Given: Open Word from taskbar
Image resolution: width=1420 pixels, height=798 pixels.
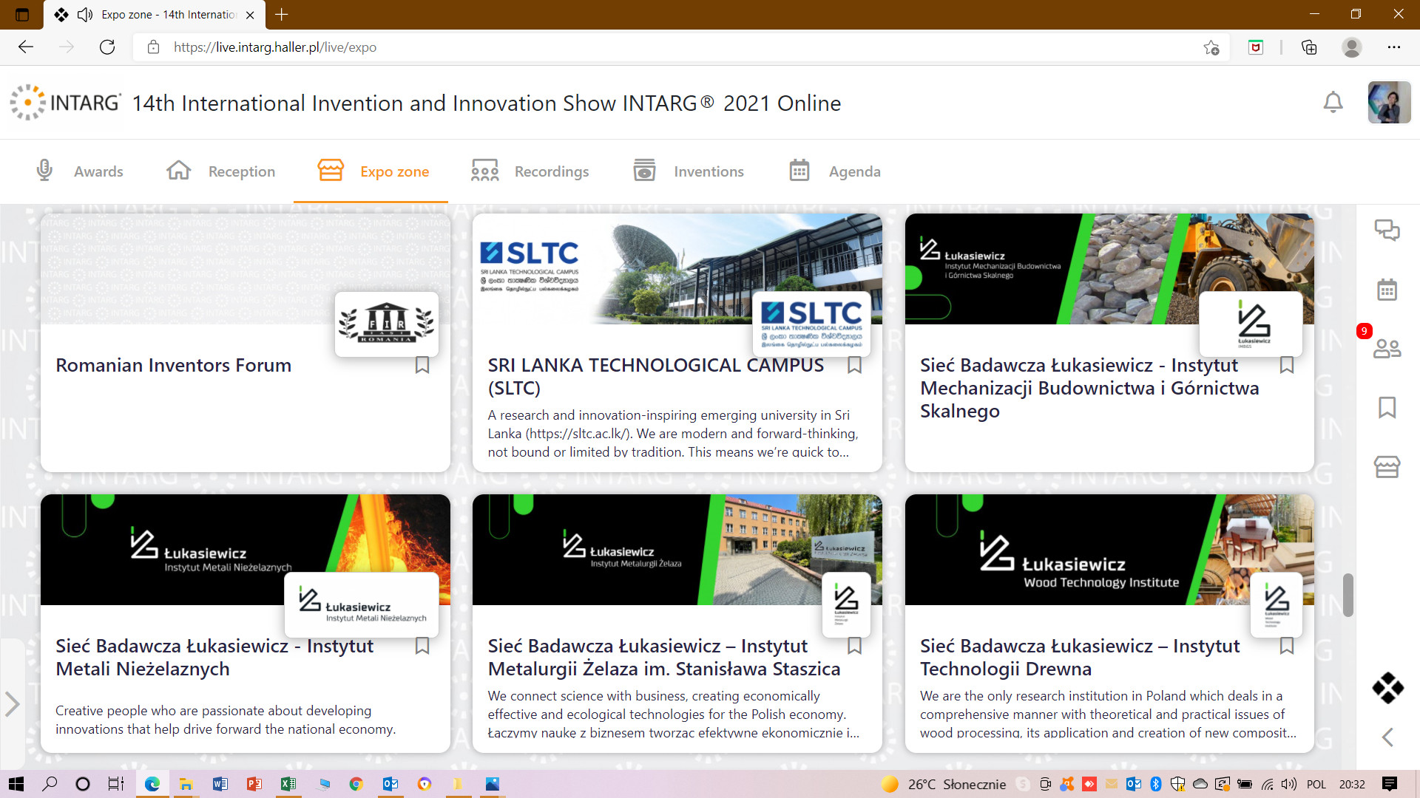Looking at the screenshot, I should (x=220, y=784).
